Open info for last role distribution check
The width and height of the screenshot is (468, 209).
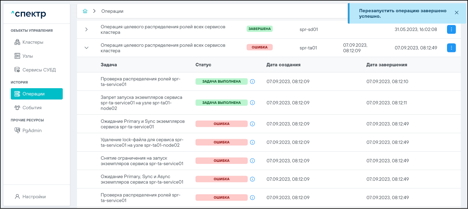coord(252,198)
